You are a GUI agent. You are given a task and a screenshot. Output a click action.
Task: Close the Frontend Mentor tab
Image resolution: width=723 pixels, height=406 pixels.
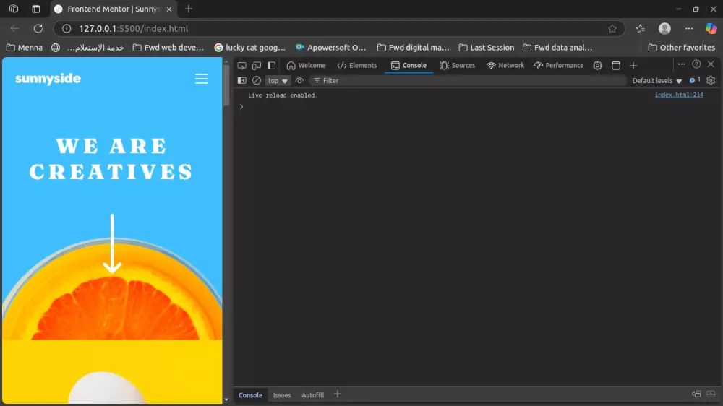pos(169,9)
